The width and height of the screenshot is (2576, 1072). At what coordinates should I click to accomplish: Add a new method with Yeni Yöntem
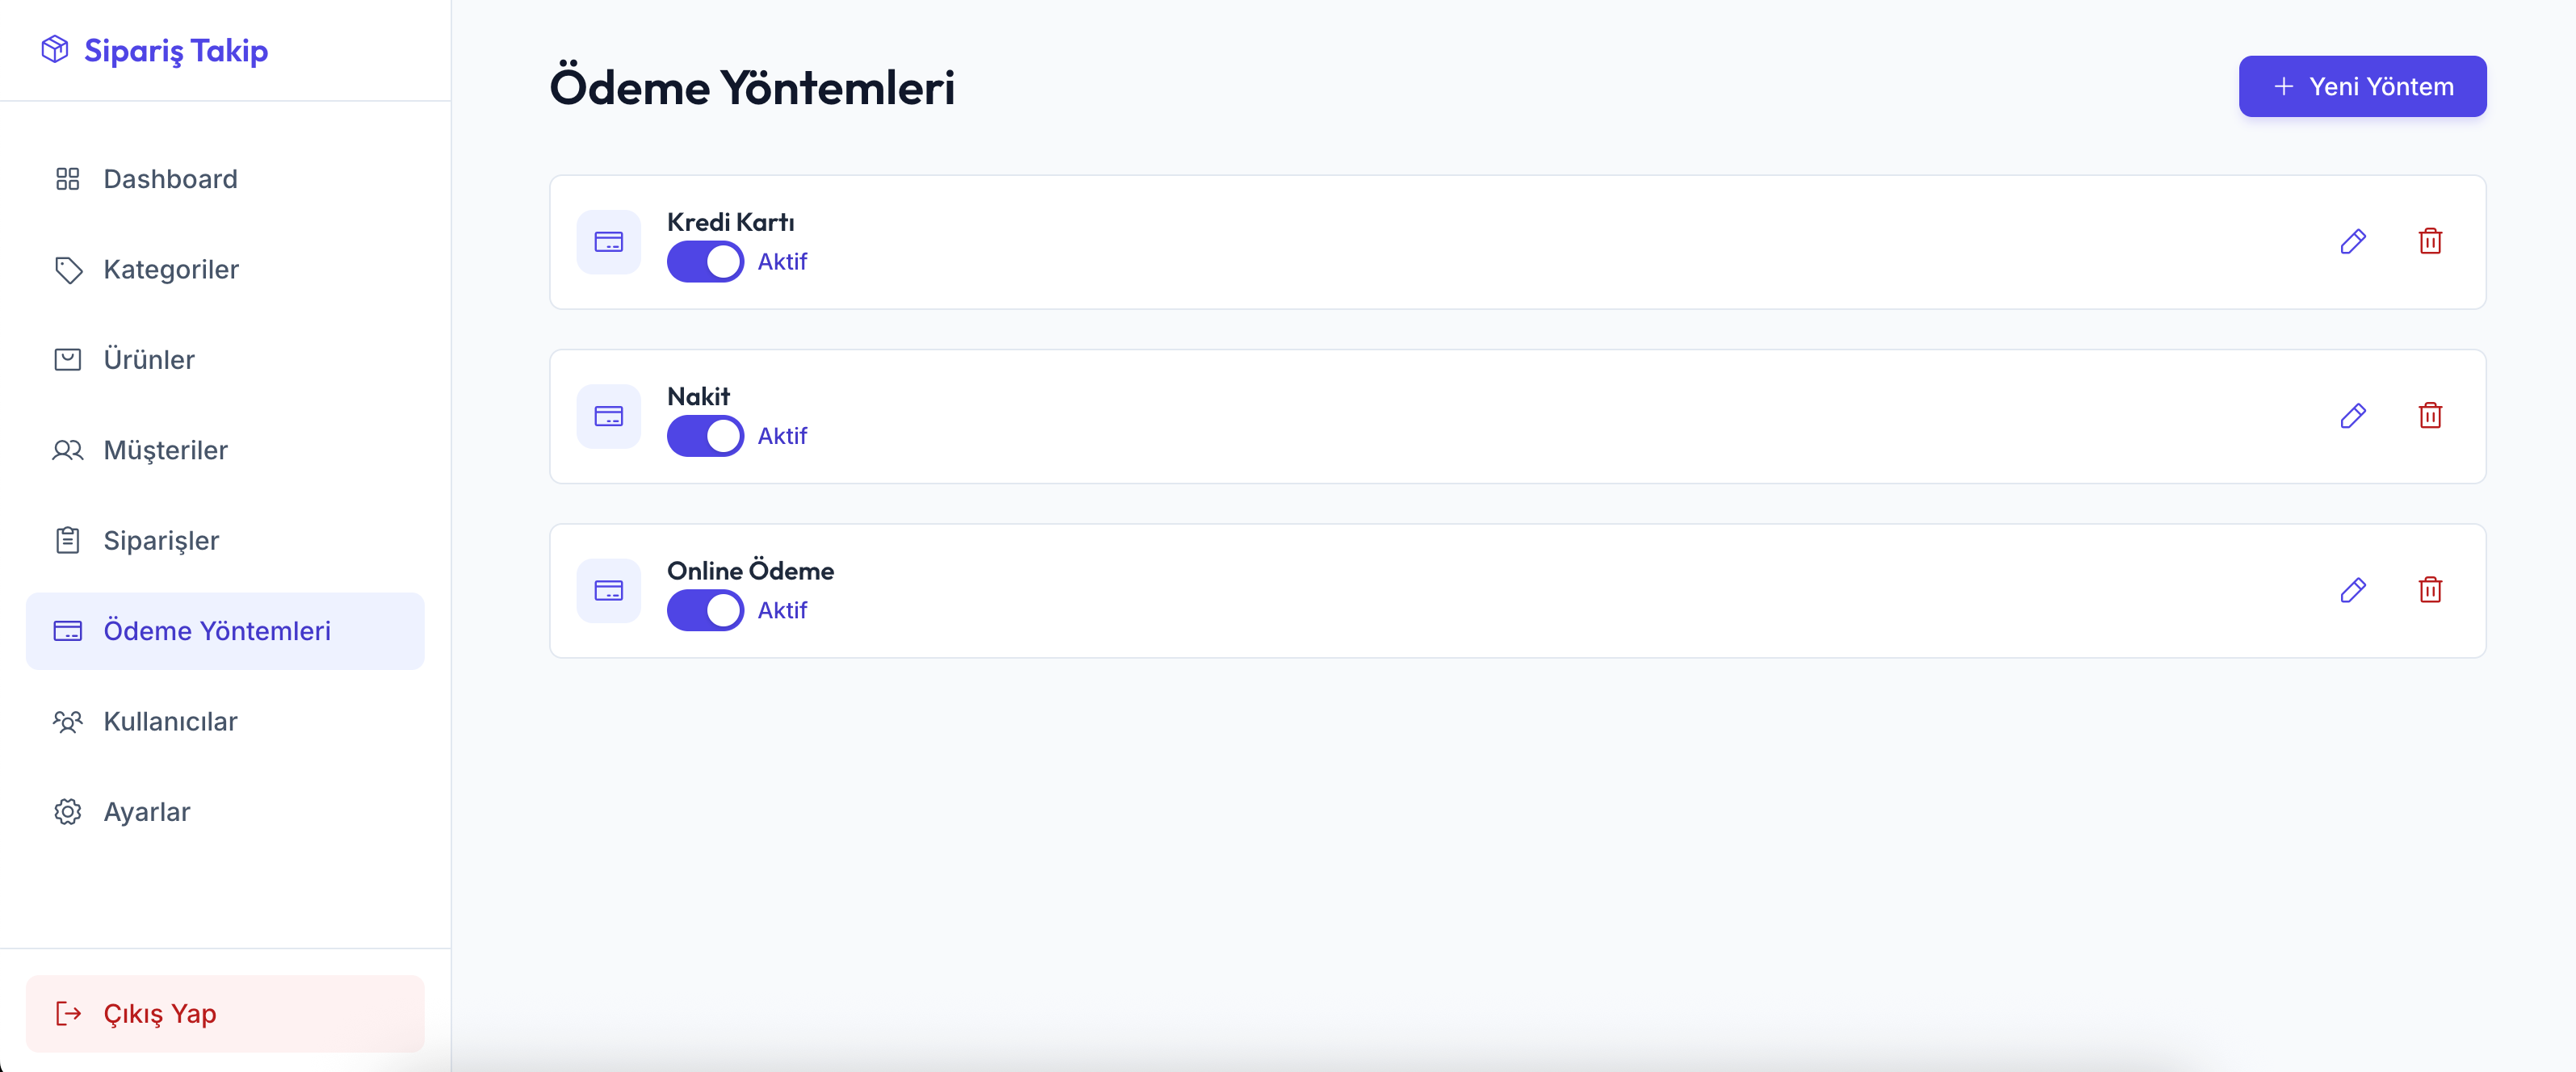click(x=2362, y=87)
